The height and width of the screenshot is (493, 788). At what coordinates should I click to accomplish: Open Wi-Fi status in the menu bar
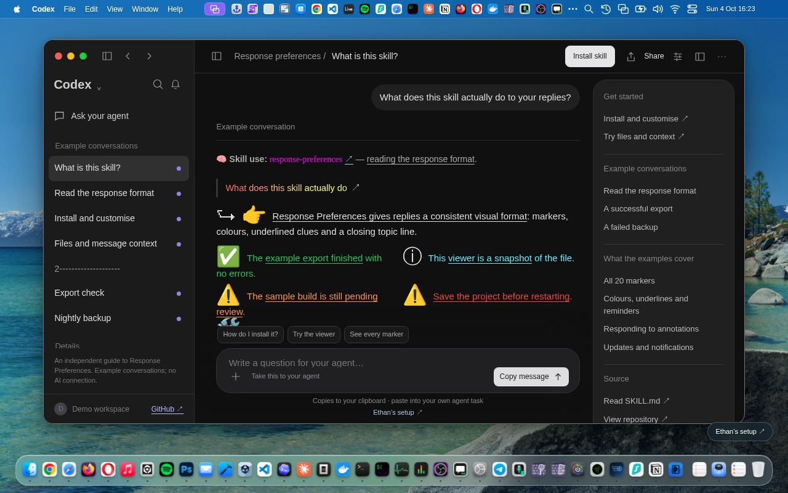tap(675, 9)
